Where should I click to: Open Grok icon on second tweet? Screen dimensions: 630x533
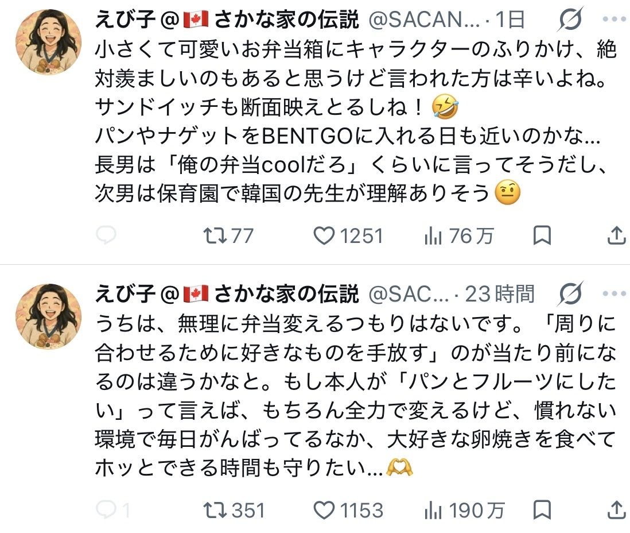(570, 293)
